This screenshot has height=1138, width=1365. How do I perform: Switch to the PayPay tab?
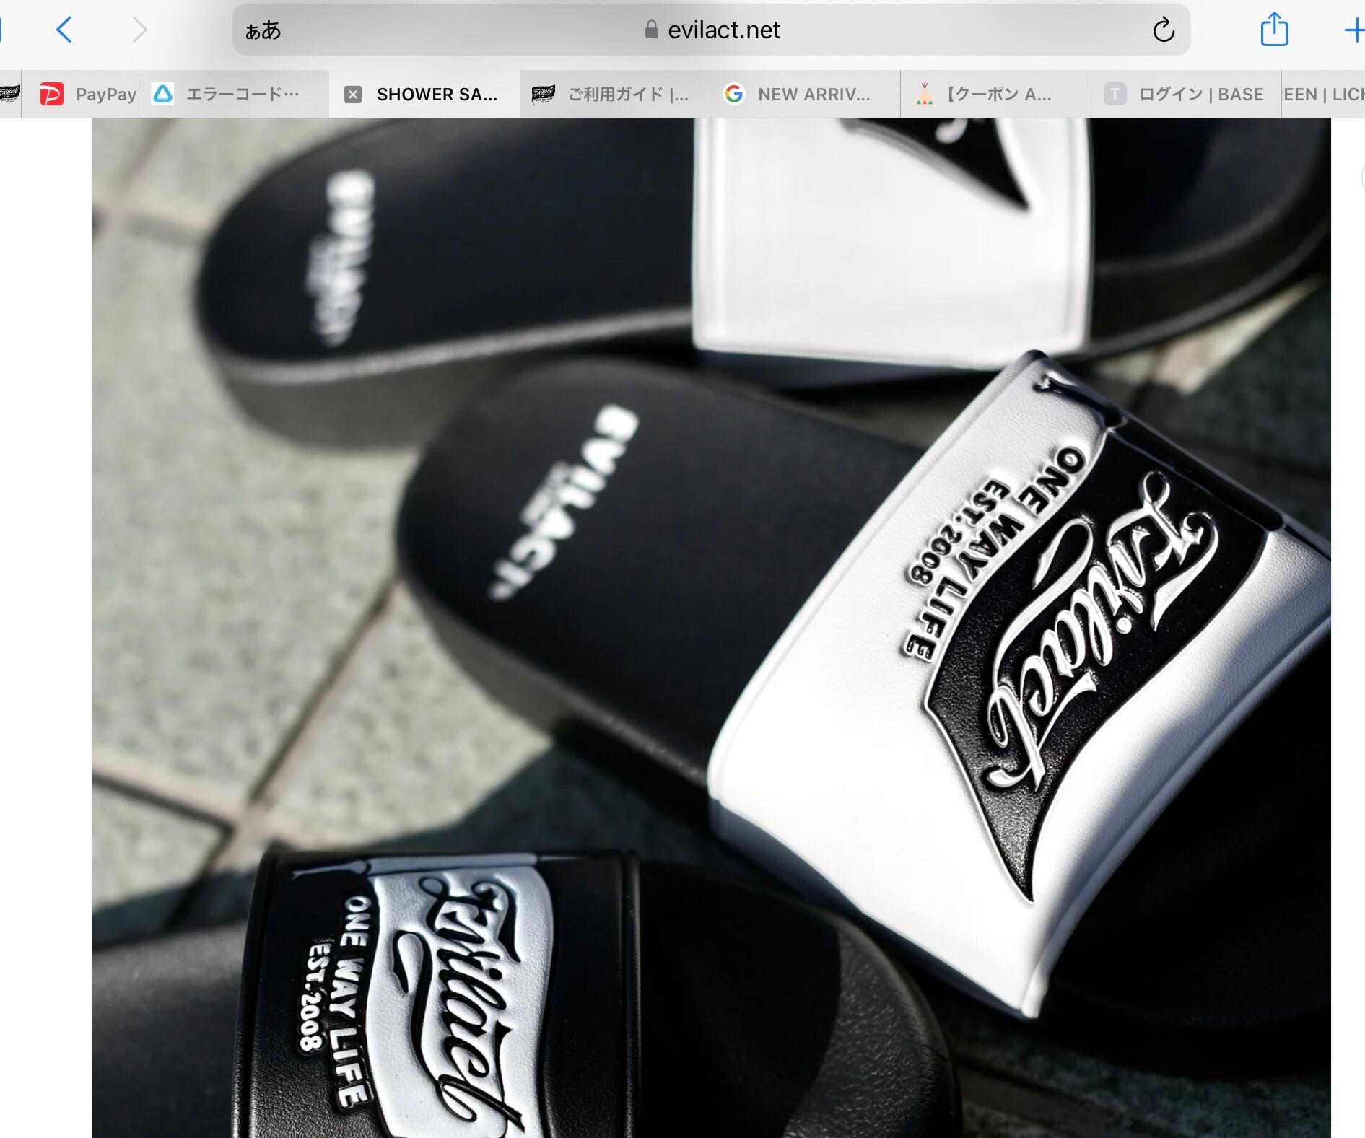pyautogui.click(x=80, y=94)
